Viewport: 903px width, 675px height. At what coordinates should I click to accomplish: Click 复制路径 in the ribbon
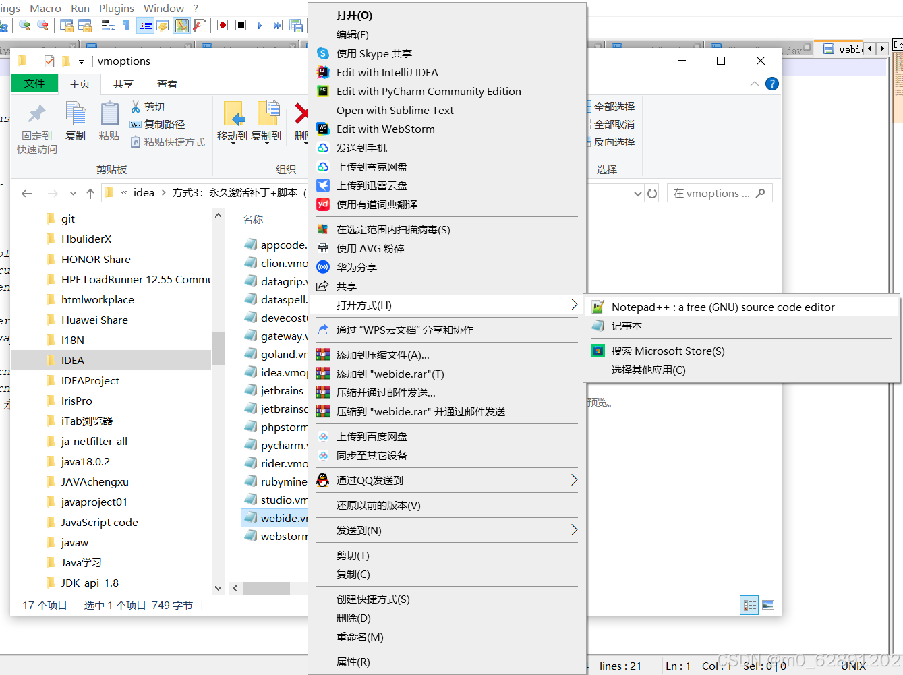pyautogui.click(x=157, y=124)
